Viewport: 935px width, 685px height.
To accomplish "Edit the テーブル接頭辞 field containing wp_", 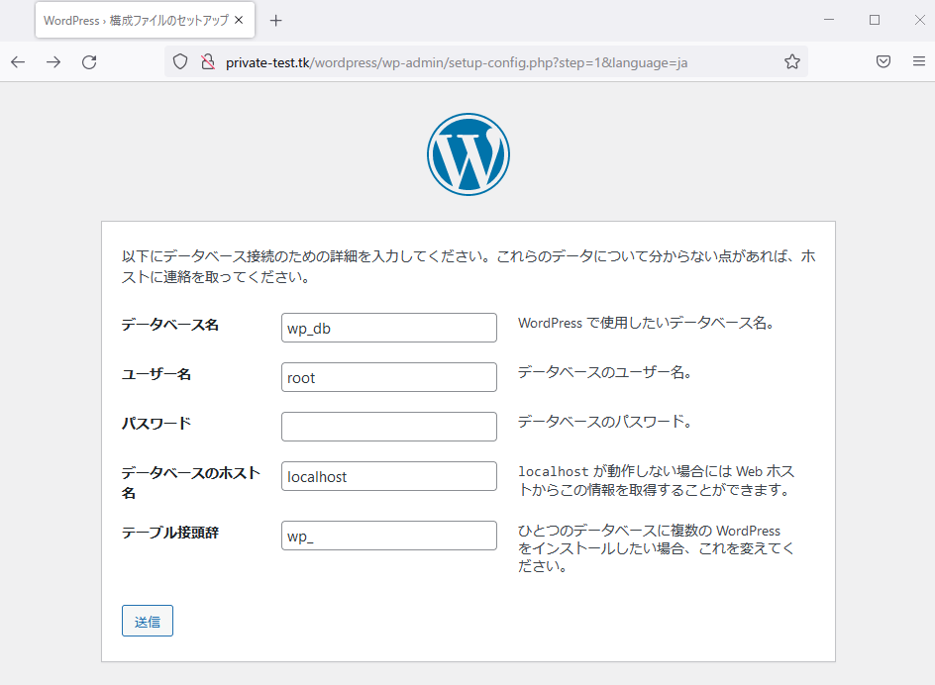I will (389, 536).
